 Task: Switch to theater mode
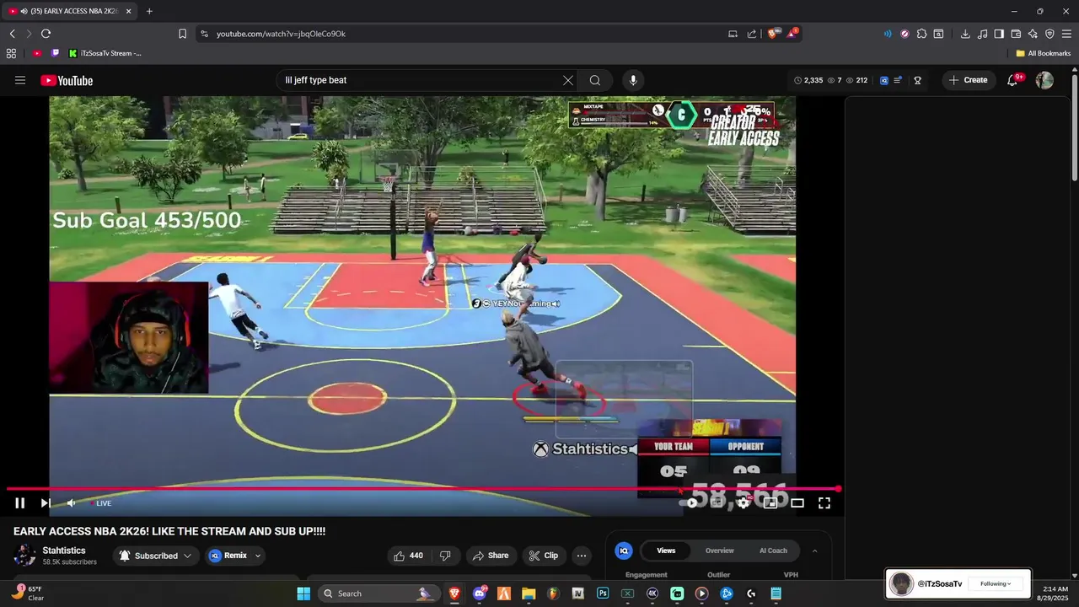click(797, 503)
